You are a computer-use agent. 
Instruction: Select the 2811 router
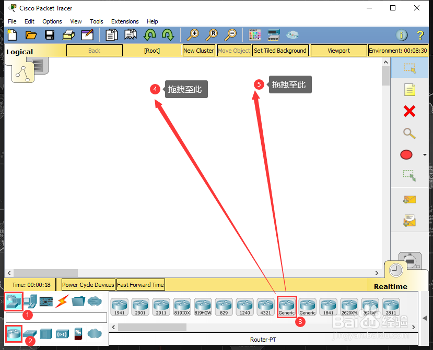tap(391, 307)
